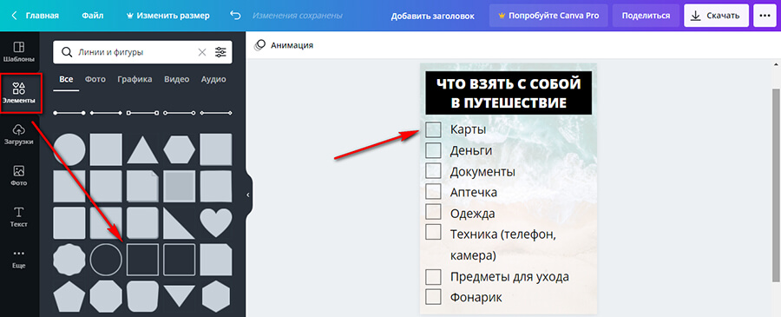Viewport: 781px width, 317px height.
Task: Select the Предметы для ухода text
Action: (509, 277)
